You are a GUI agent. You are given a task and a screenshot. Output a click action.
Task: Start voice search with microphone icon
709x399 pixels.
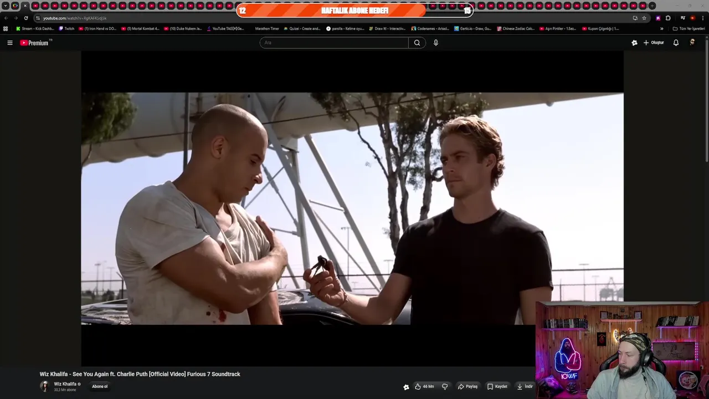click(436, 43)
